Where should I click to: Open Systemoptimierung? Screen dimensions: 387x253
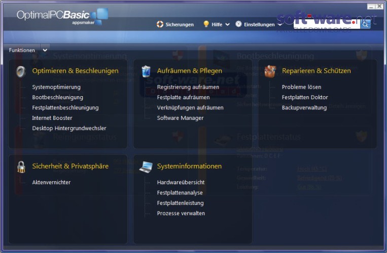[56, 87]
